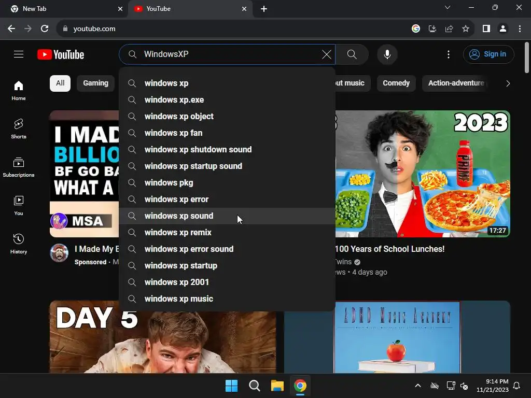Choose the 'windows xp fan' suggestion
Viewport: 531px width, 398px height.
point(227,133)
